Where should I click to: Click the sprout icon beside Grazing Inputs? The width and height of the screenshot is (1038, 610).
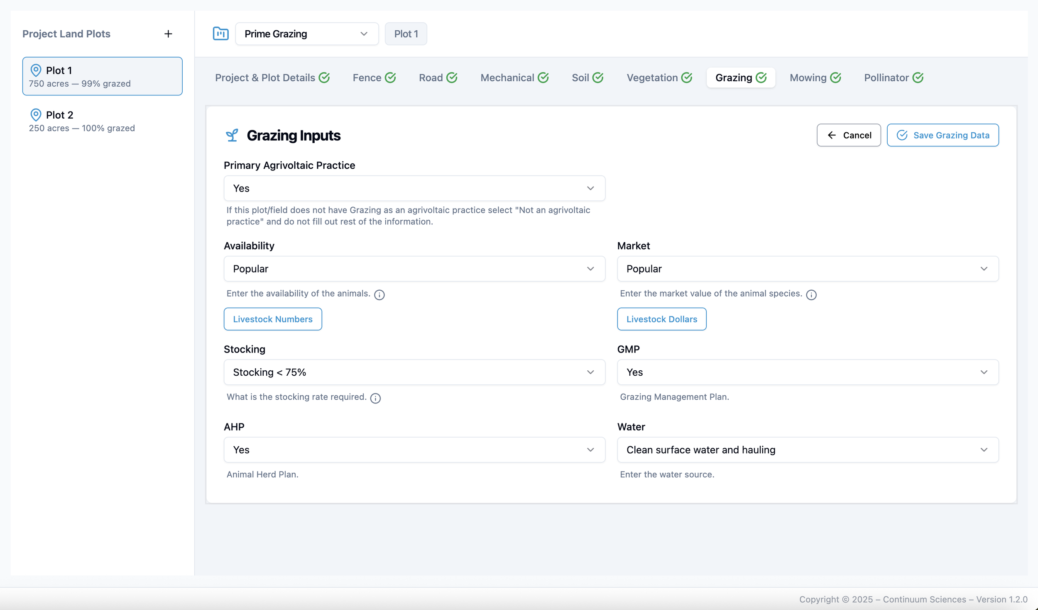click(232, 135)
